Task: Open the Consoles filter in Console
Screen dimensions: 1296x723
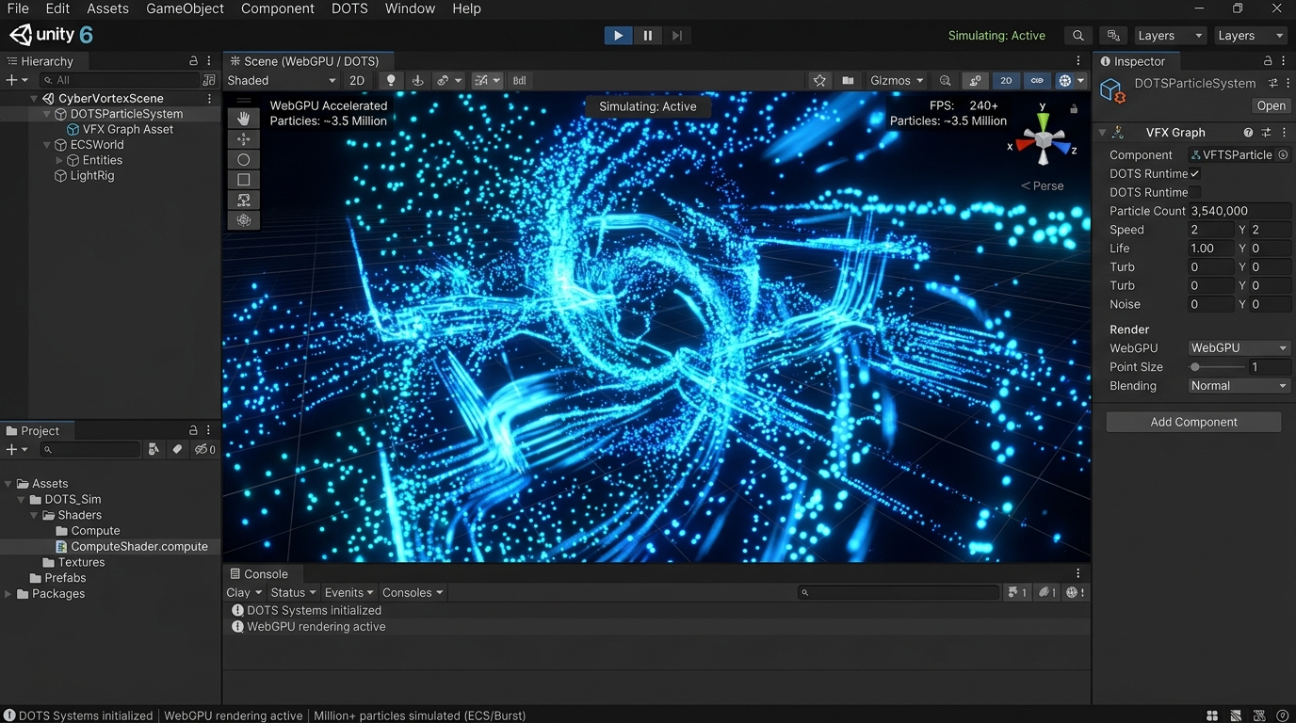Action: tap(413, 593)
